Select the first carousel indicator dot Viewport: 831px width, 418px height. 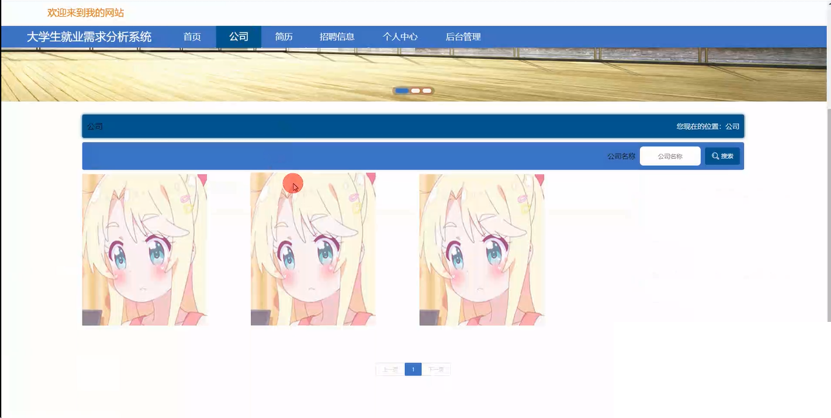click(x=402, y=91)
